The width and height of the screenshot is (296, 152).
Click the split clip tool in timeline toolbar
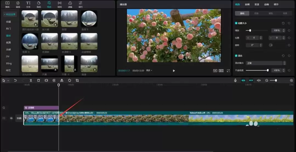point(31,81)
